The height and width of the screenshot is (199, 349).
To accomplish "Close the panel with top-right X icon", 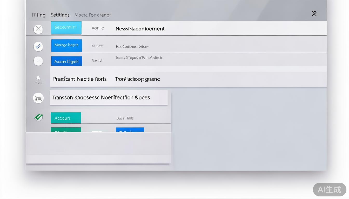I will point(314,13).
